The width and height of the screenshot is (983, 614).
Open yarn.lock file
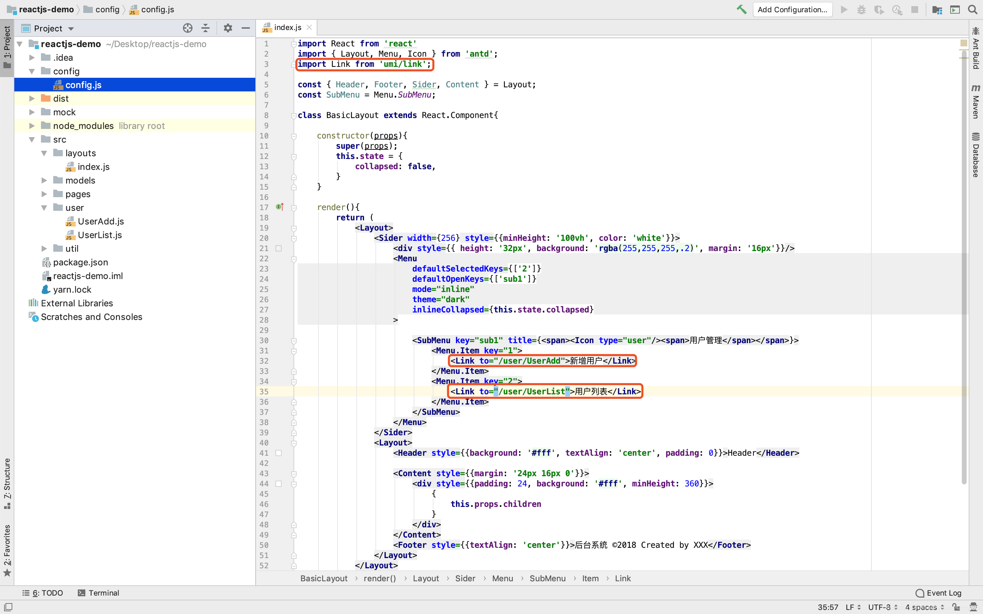point(72,290)
